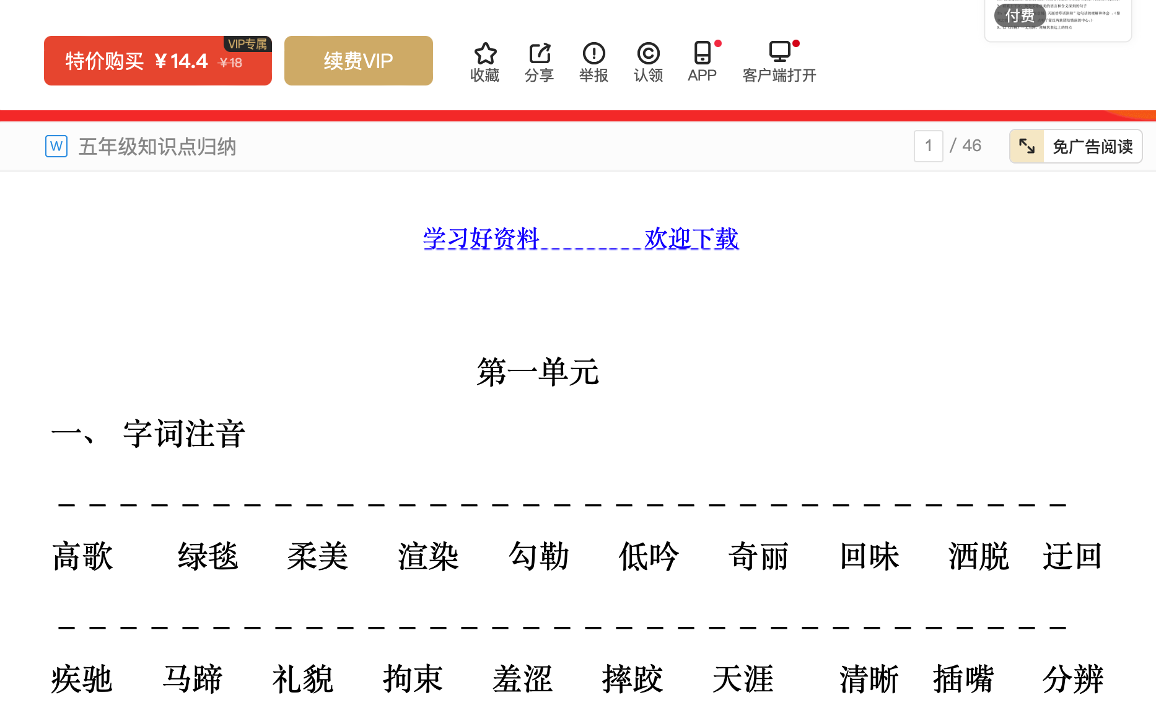The image size is (1156, 726).
Task: Click the 续费VIP button
Action: [x=358, y=61]
